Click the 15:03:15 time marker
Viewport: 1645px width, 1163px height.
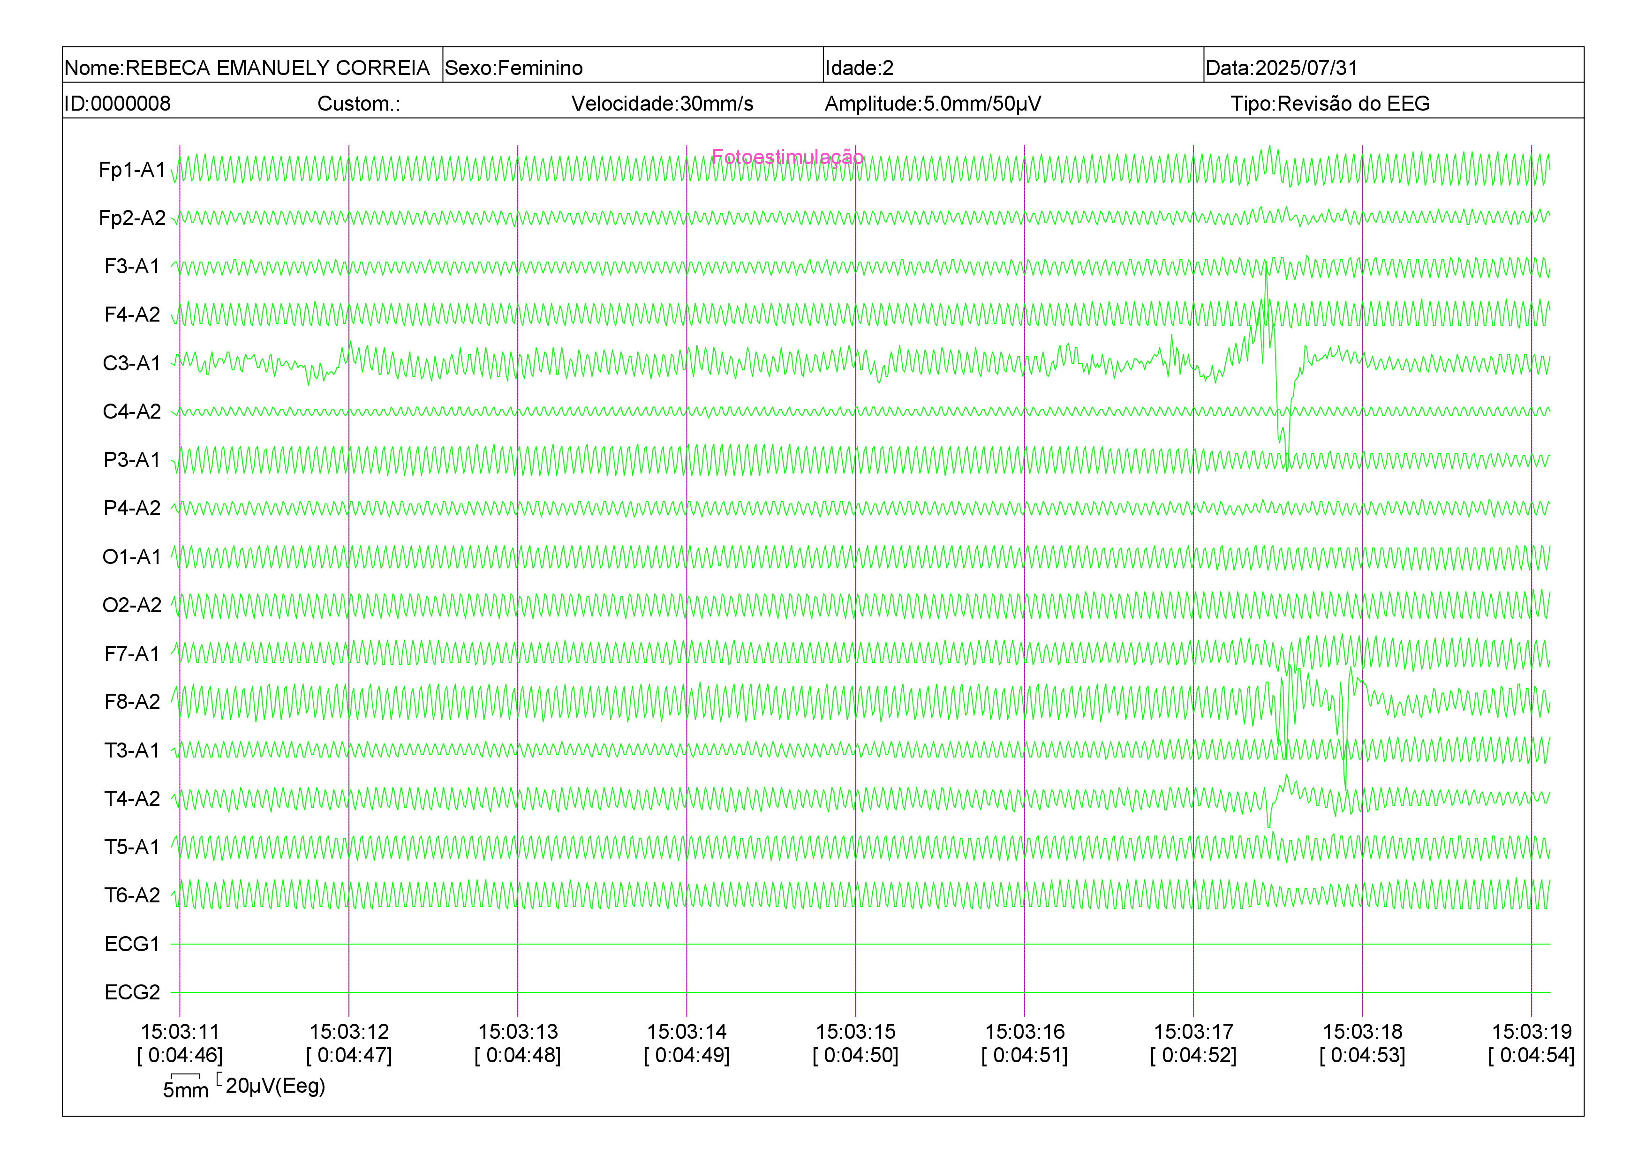tap(855, 1032)
